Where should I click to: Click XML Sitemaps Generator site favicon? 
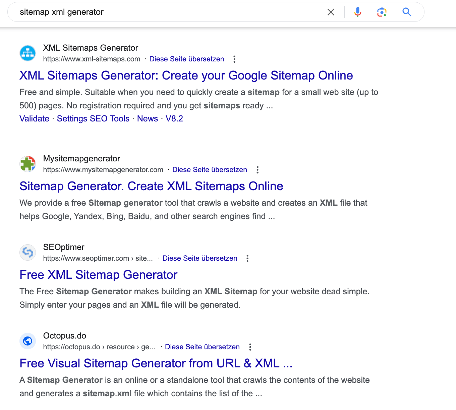27,53
